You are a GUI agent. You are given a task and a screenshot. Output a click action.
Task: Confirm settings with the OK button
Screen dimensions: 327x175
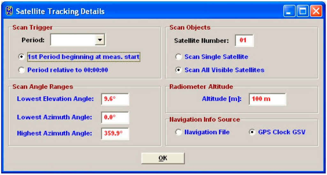coord(163,158)
